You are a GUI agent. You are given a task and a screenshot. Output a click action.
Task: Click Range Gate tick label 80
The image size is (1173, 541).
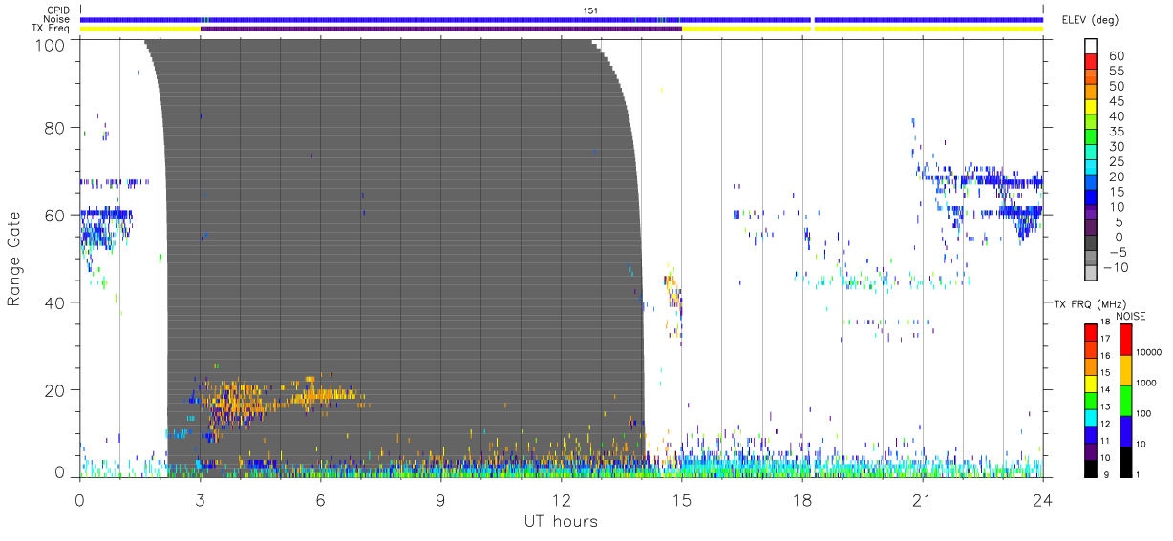tap(55, 128)
